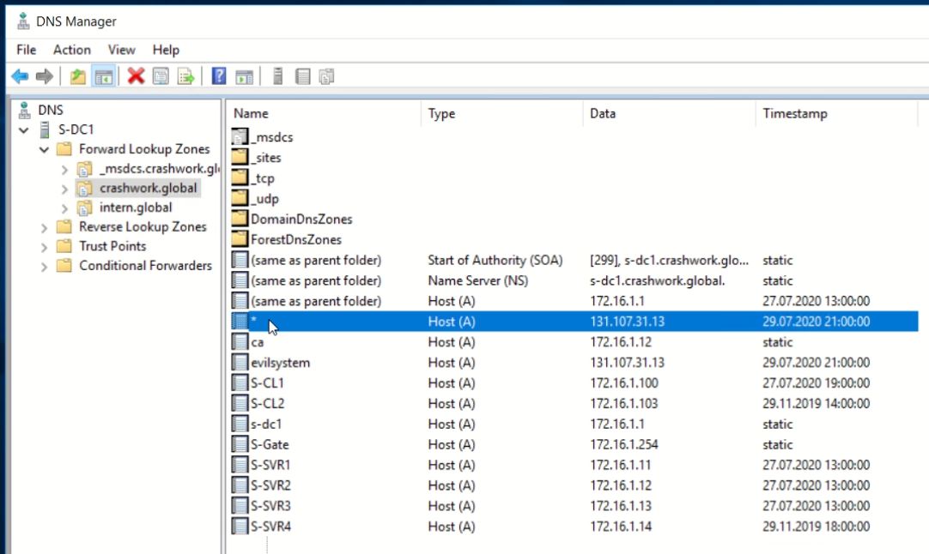Select the S-SVR2 host record name
The image size is (929, 554).
(x=270, y=485)
